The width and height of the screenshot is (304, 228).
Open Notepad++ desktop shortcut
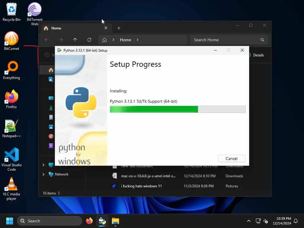pyautogui.click(x=12, y=128)
